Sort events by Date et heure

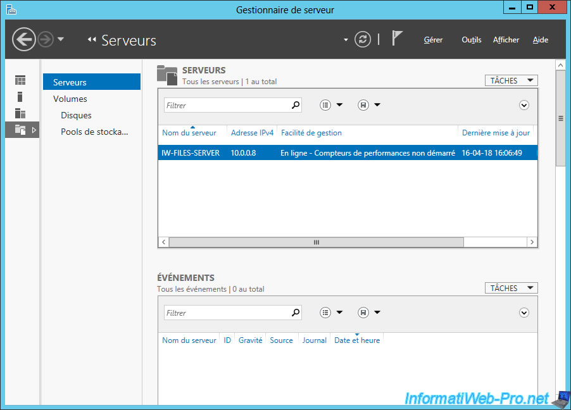click(x=357, y=340)
